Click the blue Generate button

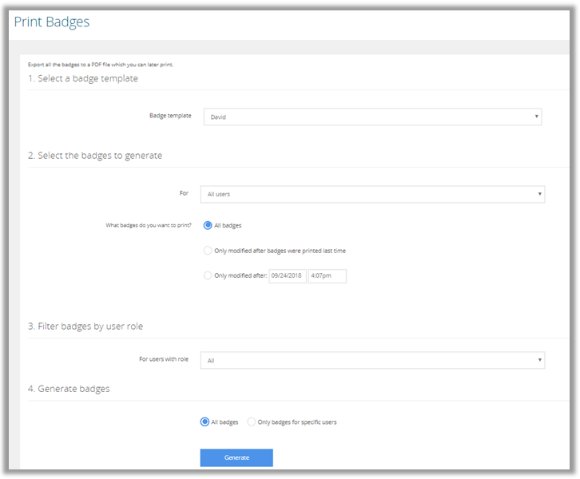click(236, 457)
